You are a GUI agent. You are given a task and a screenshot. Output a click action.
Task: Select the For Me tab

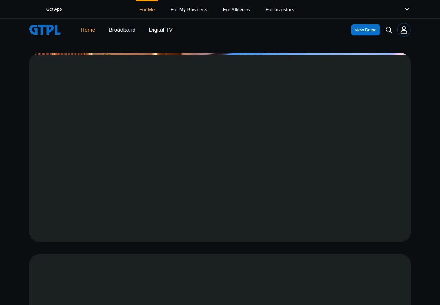point(147,9)
